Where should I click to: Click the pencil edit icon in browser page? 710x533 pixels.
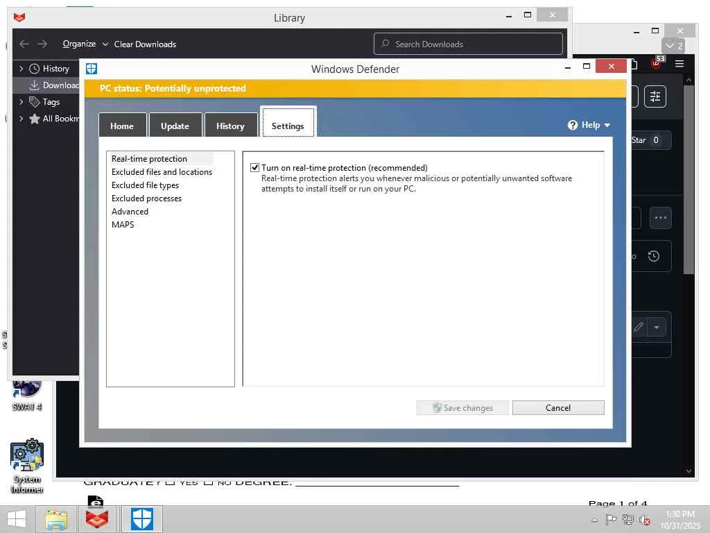pyautogui.click(x=639, y=327)
